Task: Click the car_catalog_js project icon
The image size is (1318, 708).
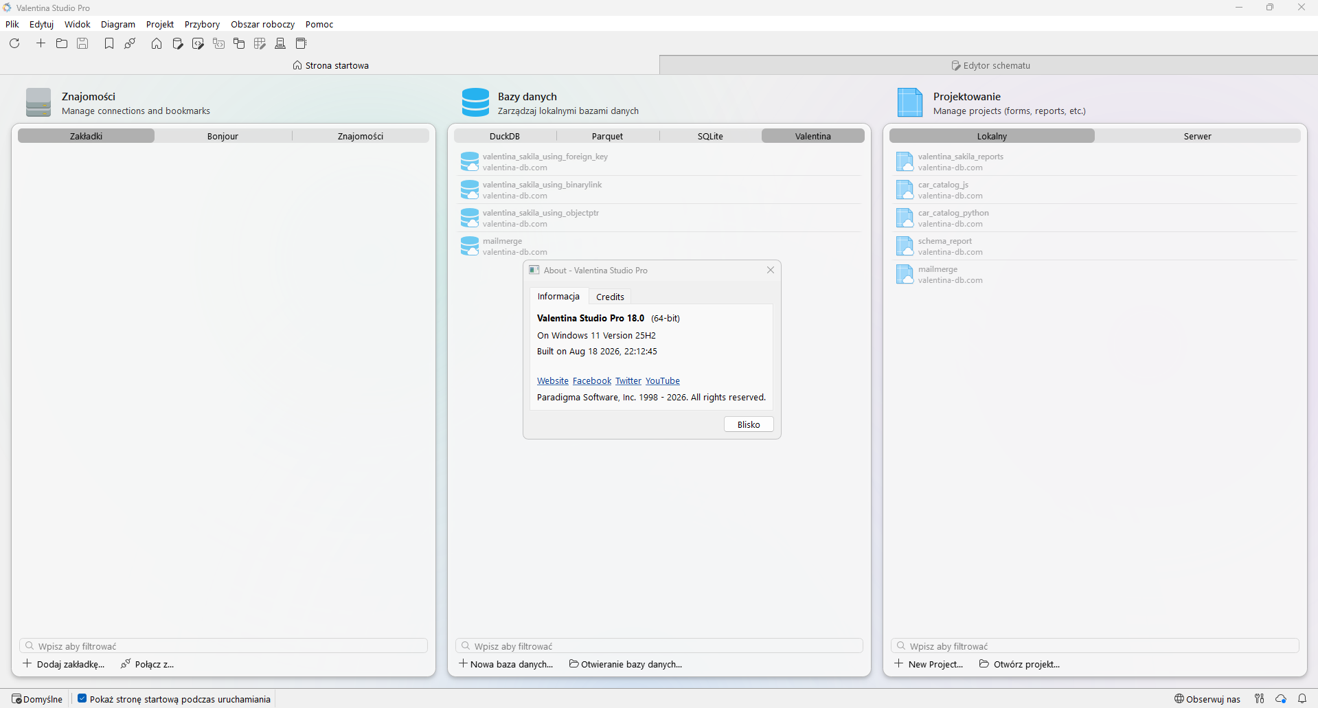Action: pos(905,190)
